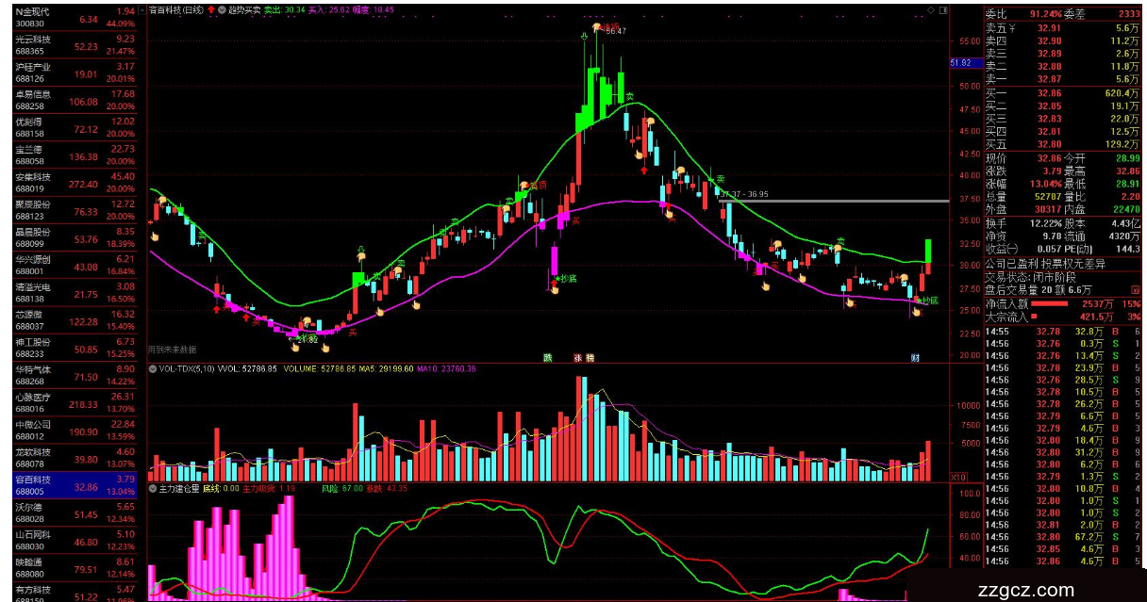Open the 涨 event marker on the time axis

tap(576, 358)
